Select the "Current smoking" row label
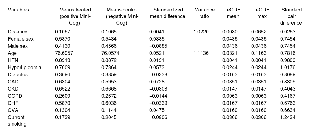The width and height of the screenshot is (311, 134). (17, 120)
